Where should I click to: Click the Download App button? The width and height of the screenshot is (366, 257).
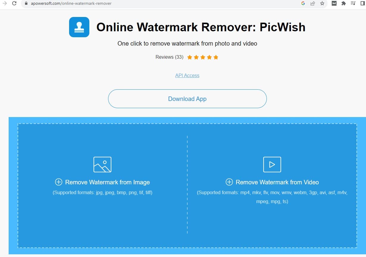pos(187,99)
